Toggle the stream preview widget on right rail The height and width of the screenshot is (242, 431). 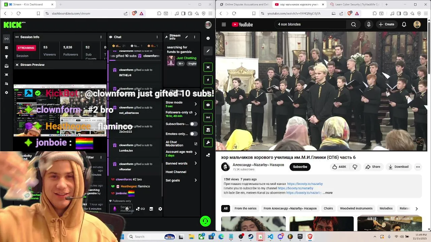pos(208,67)
